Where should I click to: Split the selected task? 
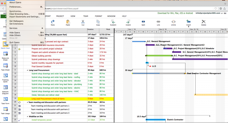pos(143,22)
